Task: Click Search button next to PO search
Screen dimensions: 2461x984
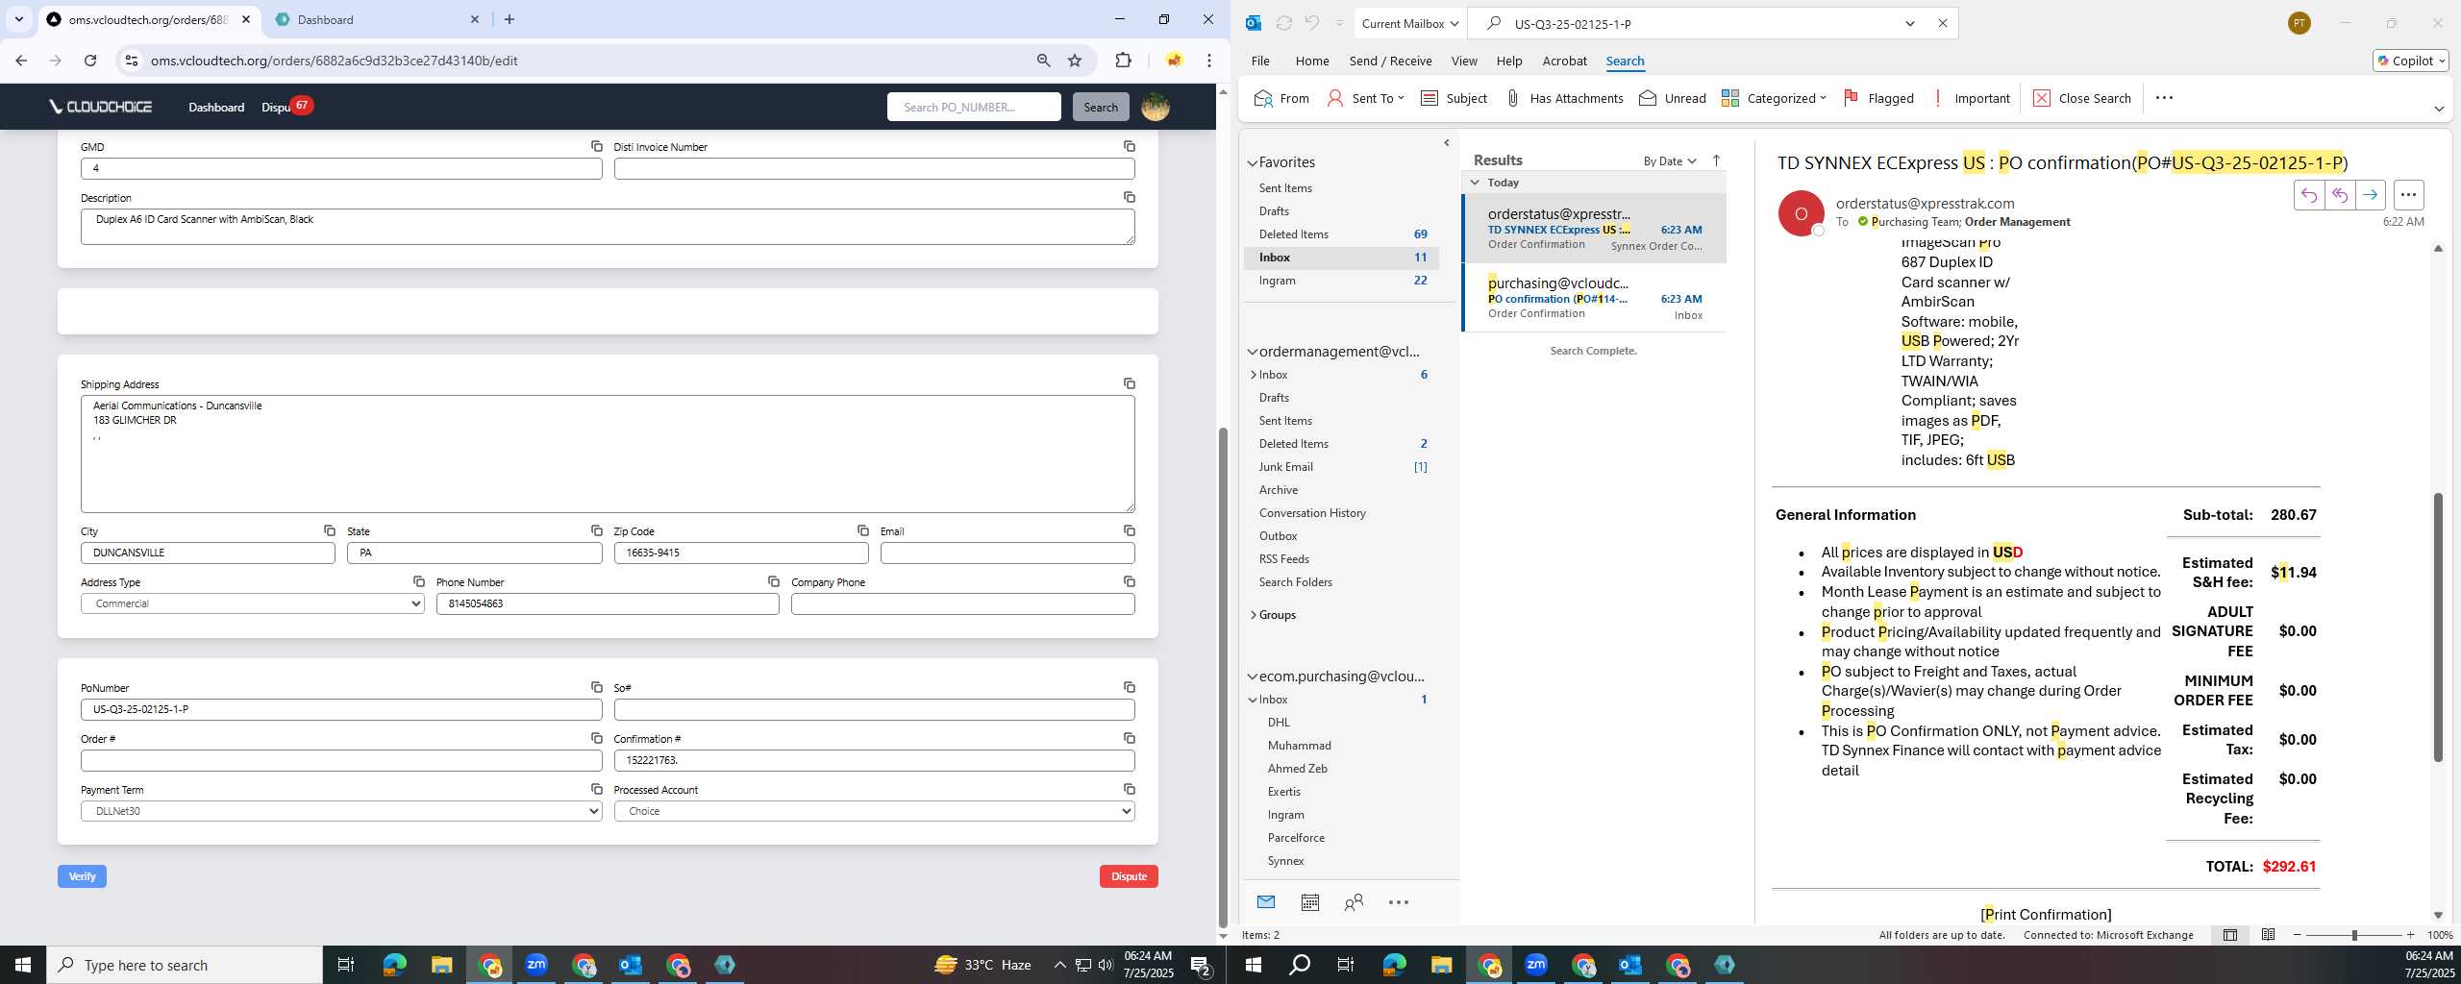Action: click(x=1101, y=107)
